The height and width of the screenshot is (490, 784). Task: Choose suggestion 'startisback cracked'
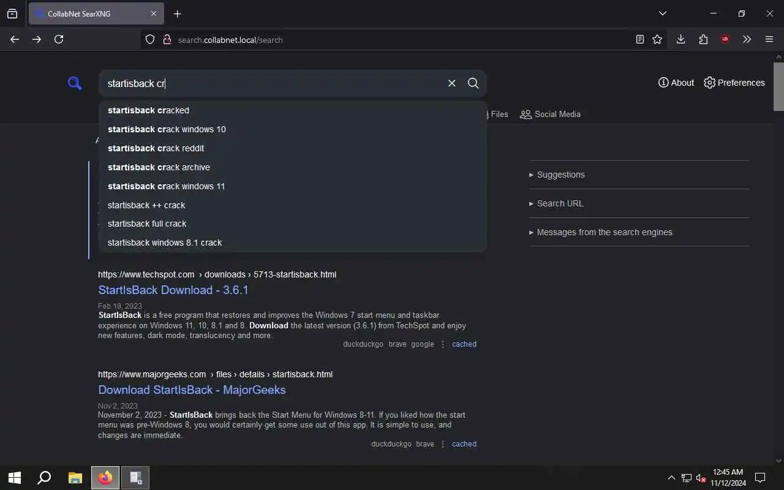[x=293, y=110]
